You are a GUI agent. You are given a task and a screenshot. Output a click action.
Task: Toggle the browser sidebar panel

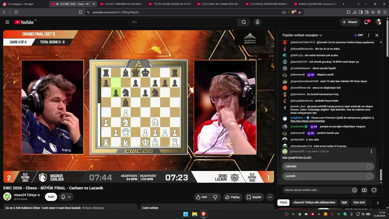tap(361, 12)
